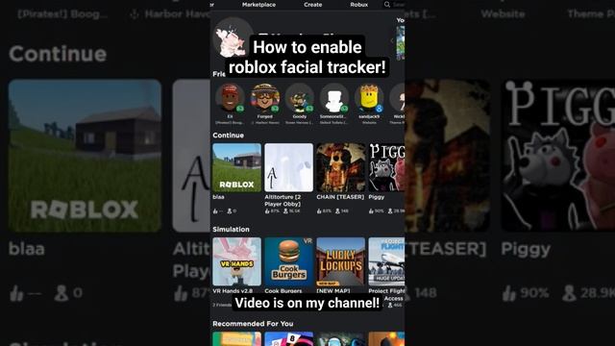Click the player count icon under blaa

[x=230, y=211]
